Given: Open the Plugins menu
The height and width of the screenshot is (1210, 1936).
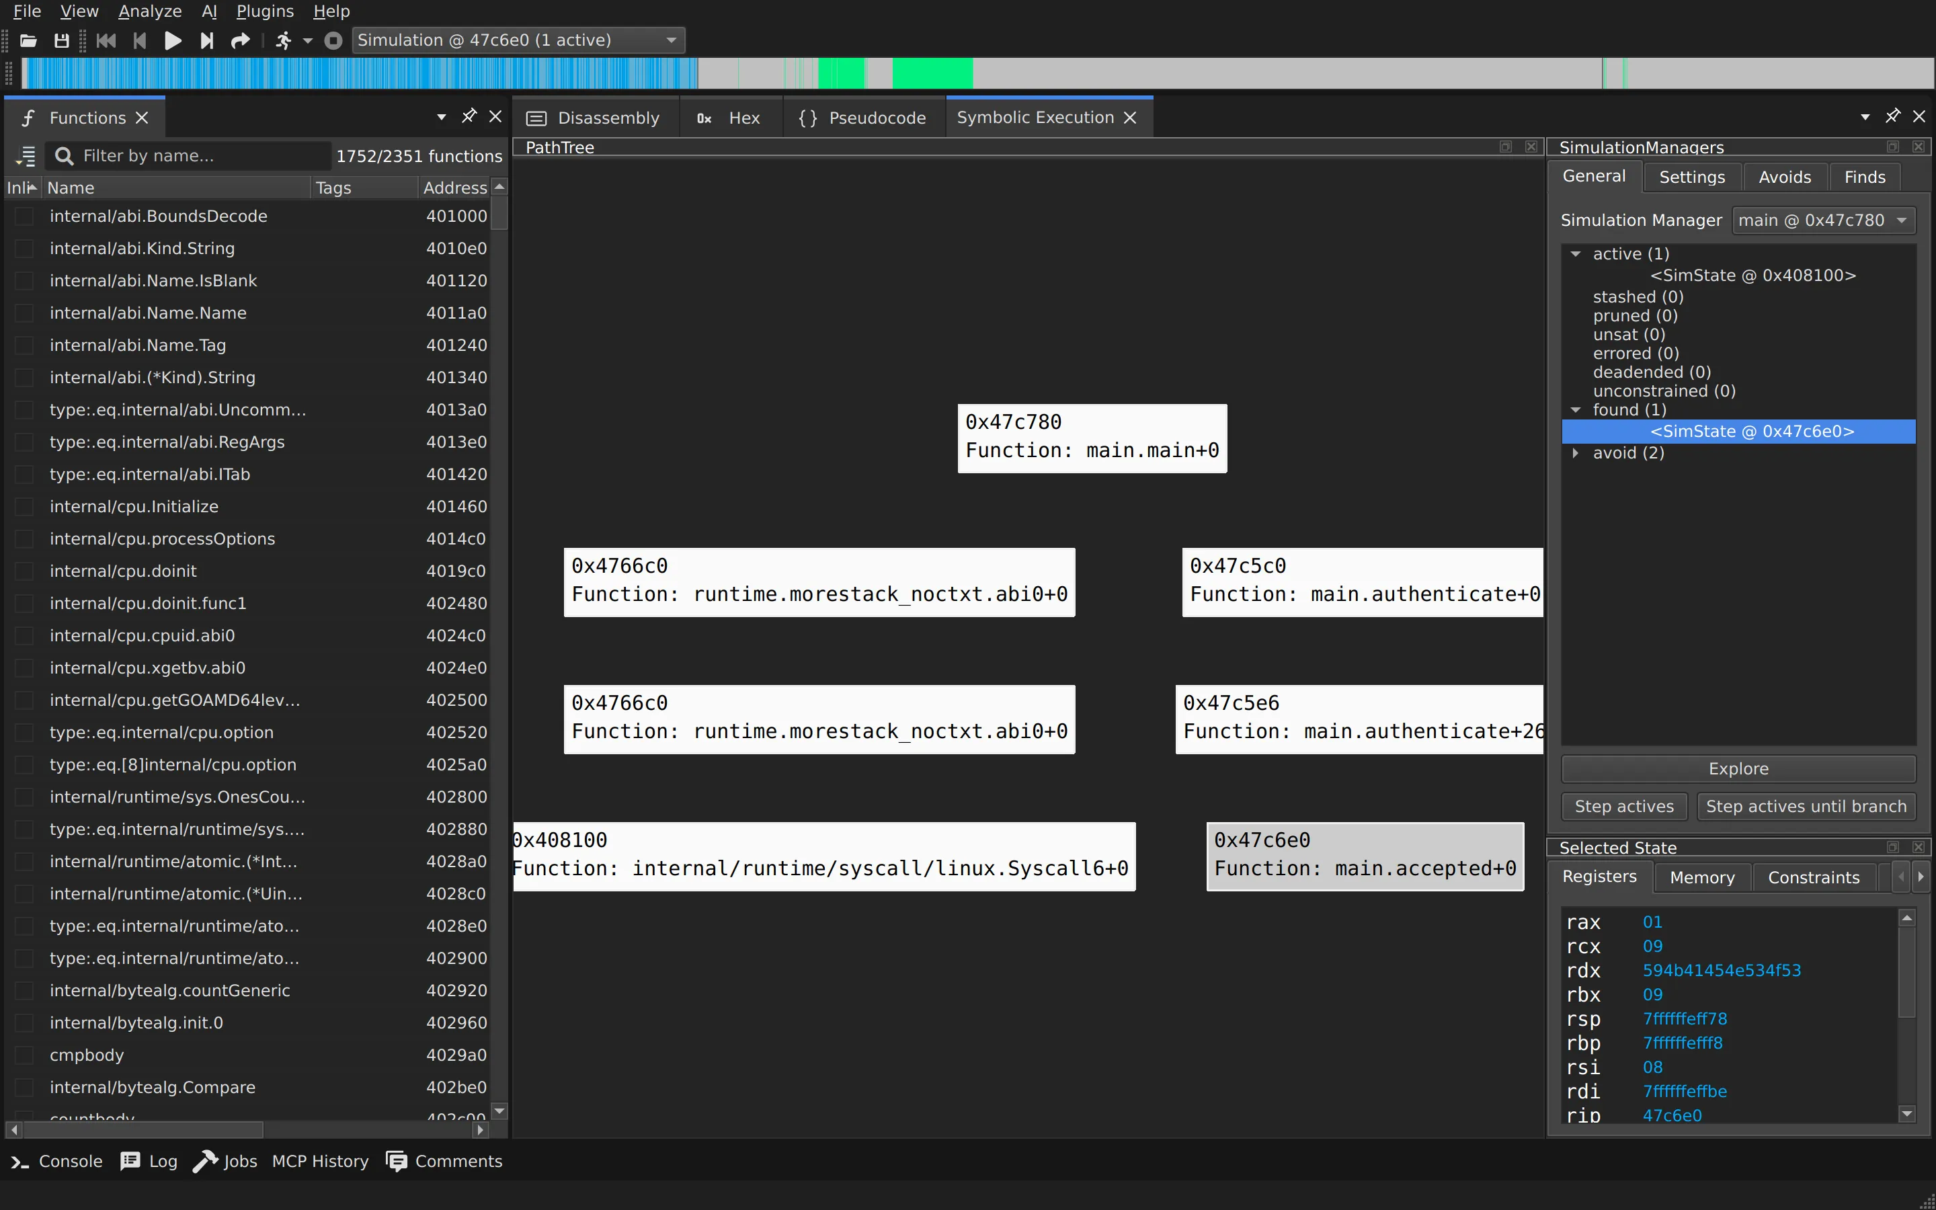Looking at the screenshot, I should click(265, 11).
